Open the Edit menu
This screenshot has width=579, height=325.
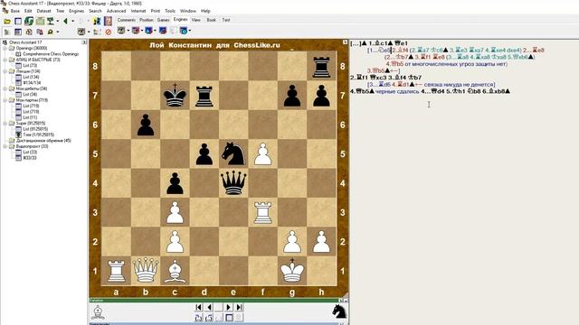pyautogui.click(x=28, y=11)
